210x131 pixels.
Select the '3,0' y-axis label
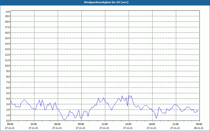click(x=8, y=104)
